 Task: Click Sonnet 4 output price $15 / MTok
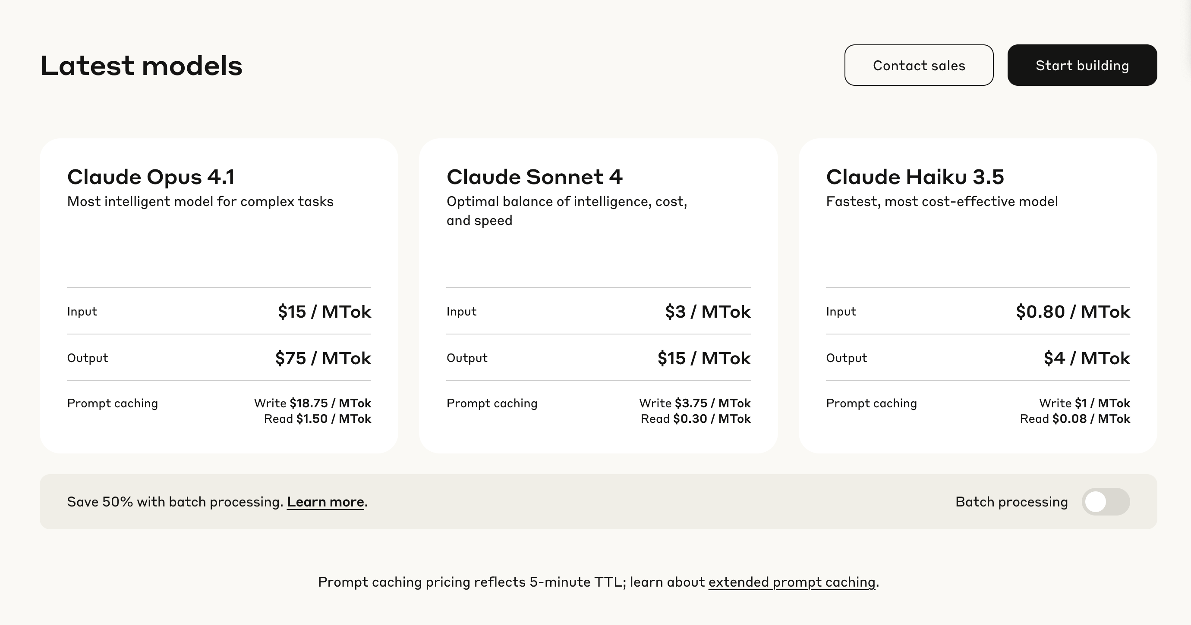(704, 359)
